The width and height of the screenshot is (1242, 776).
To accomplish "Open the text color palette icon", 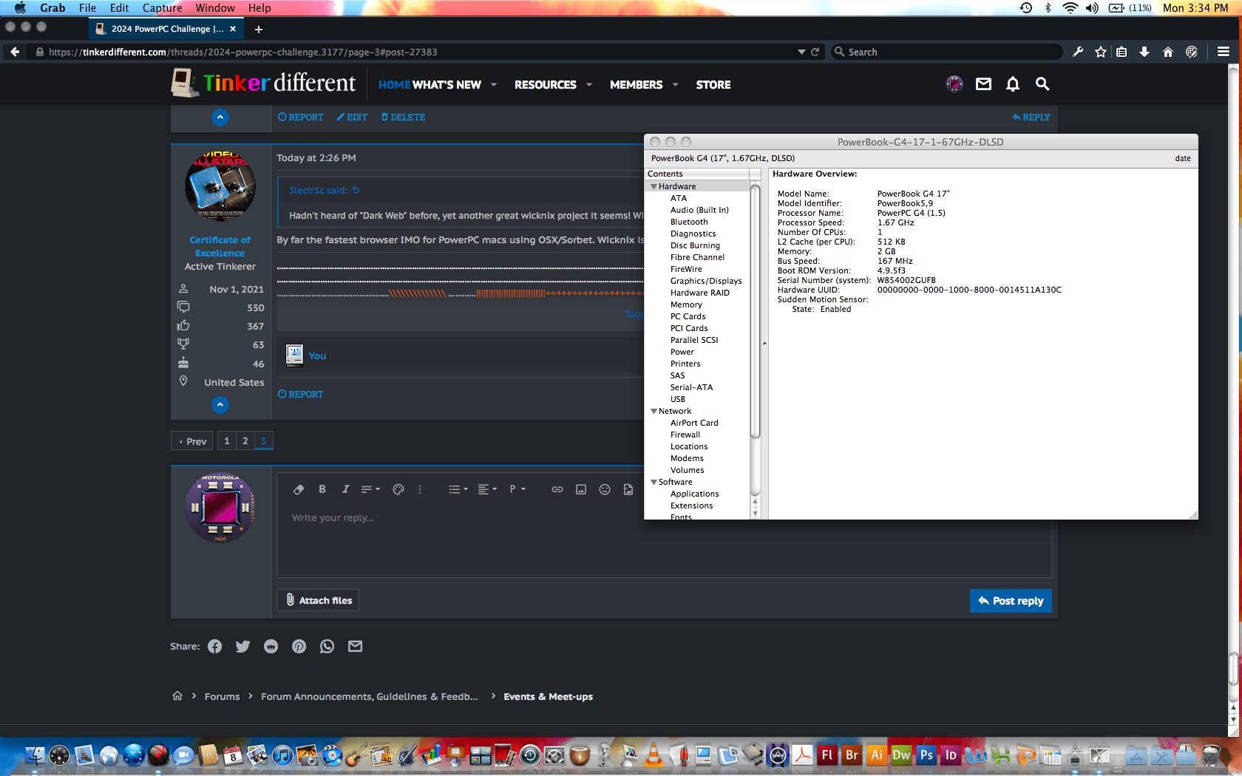I will 398,489.
